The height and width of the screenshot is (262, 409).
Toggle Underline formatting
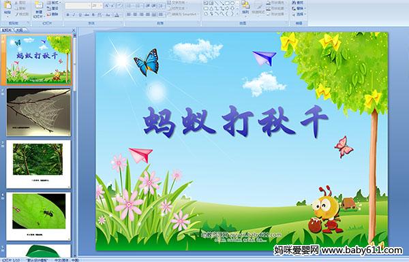tap(80, 15)
